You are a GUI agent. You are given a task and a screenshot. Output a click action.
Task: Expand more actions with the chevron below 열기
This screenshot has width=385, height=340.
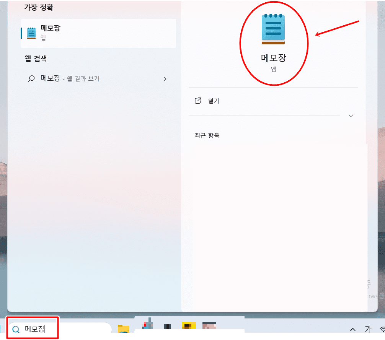[x=351, y=116]
